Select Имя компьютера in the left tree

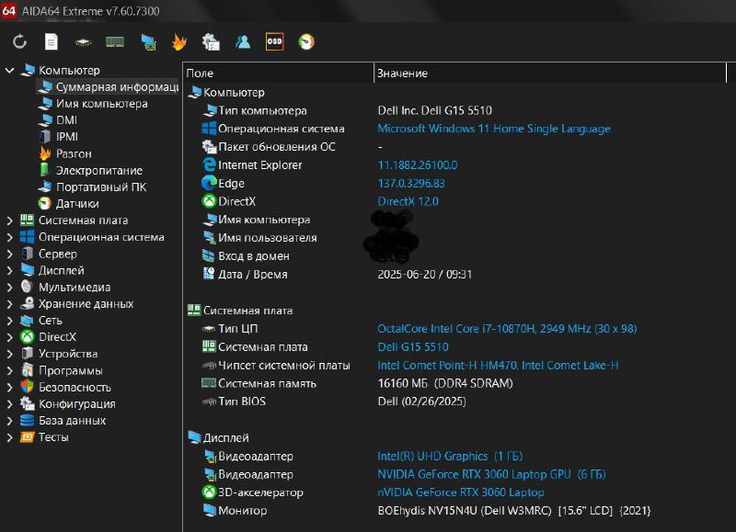pyautogui.click(x=94, y=104)
